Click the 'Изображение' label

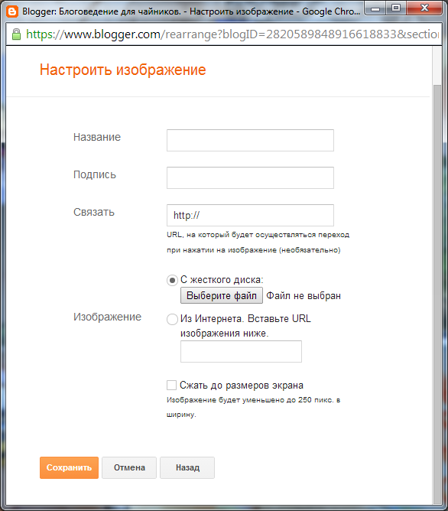click(107, 317)
